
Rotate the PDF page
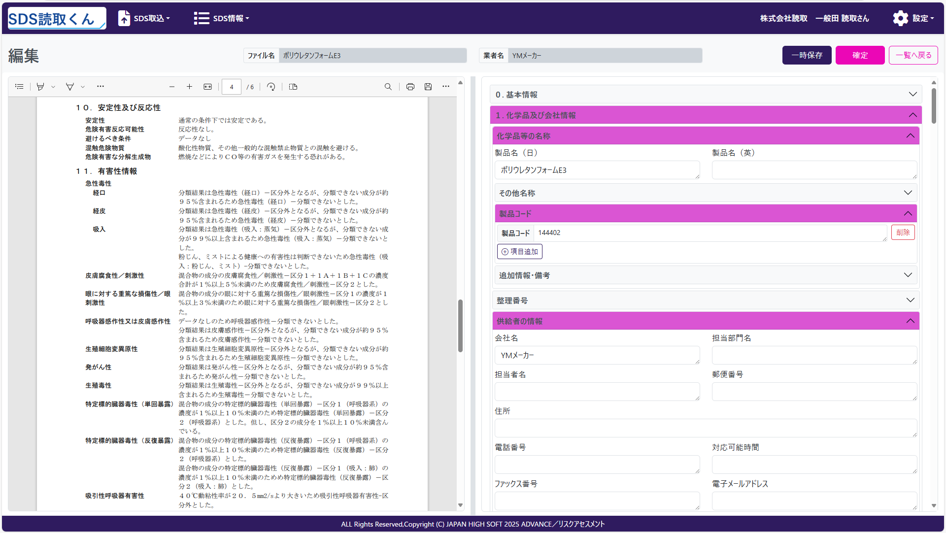click(x=271, y=87)
